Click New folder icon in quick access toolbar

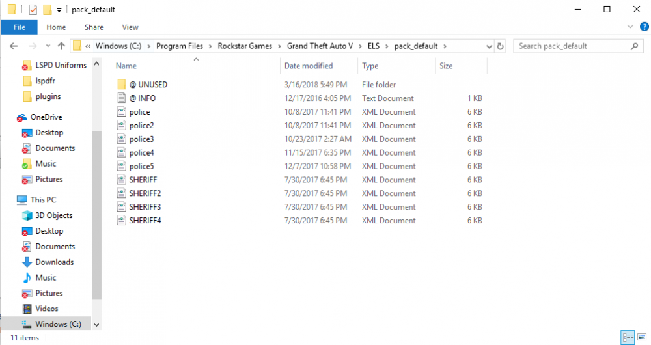click(48, 10)
